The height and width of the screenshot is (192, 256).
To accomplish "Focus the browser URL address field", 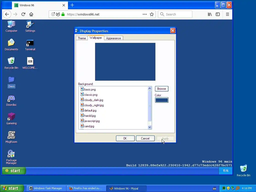I will click(102, 14).
